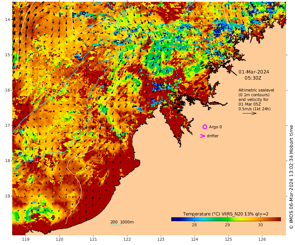Click the IMOS copyright timestamp text
The width and height of the screenshot is (295, 245).
[x=291, y=177]
